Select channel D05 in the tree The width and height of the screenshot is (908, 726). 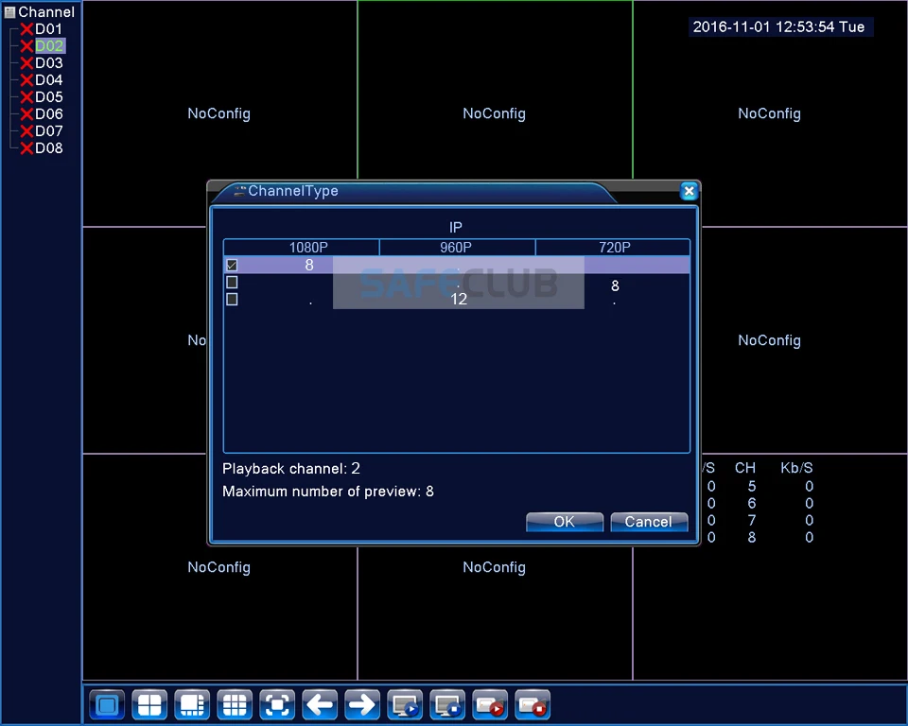coord(49,97)
